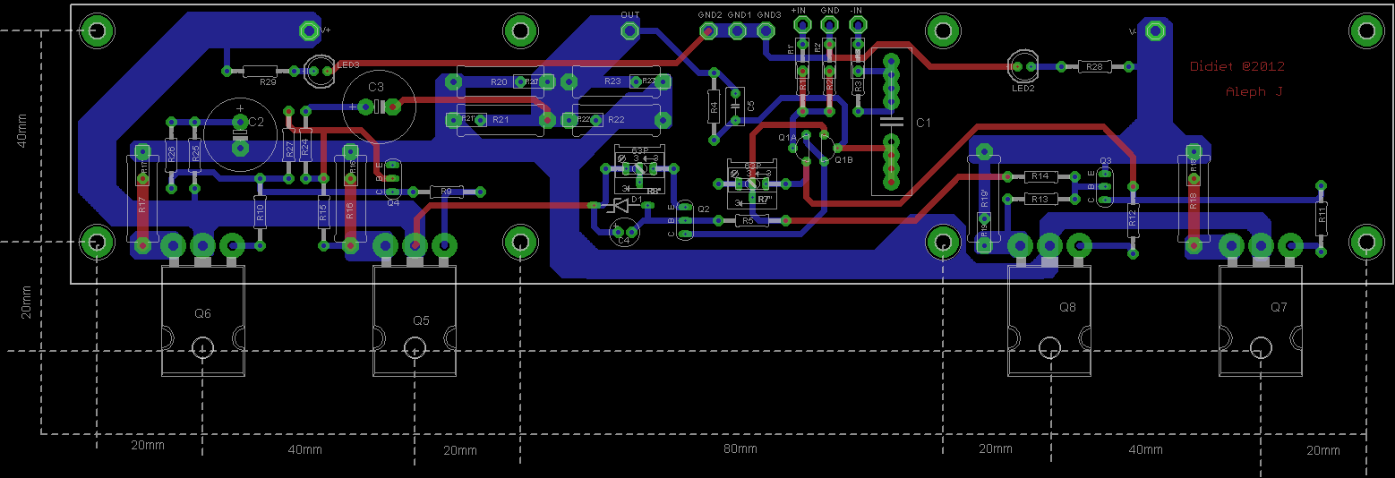Screen dimensions: 1395x478
Task: Select the Q8 transistor footprint
Action: [x=1050, y=320]
